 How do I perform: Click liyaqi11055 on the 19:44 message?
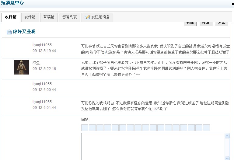click(42, 45)
